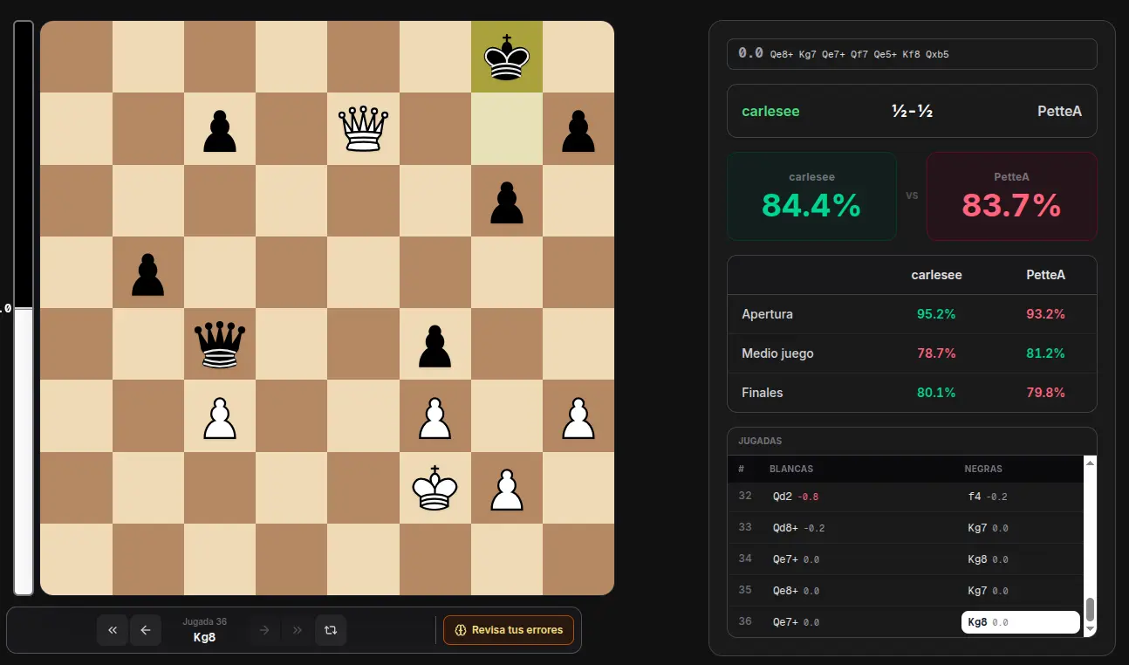Click the evaluation bar beside the board

pos(24,308)
